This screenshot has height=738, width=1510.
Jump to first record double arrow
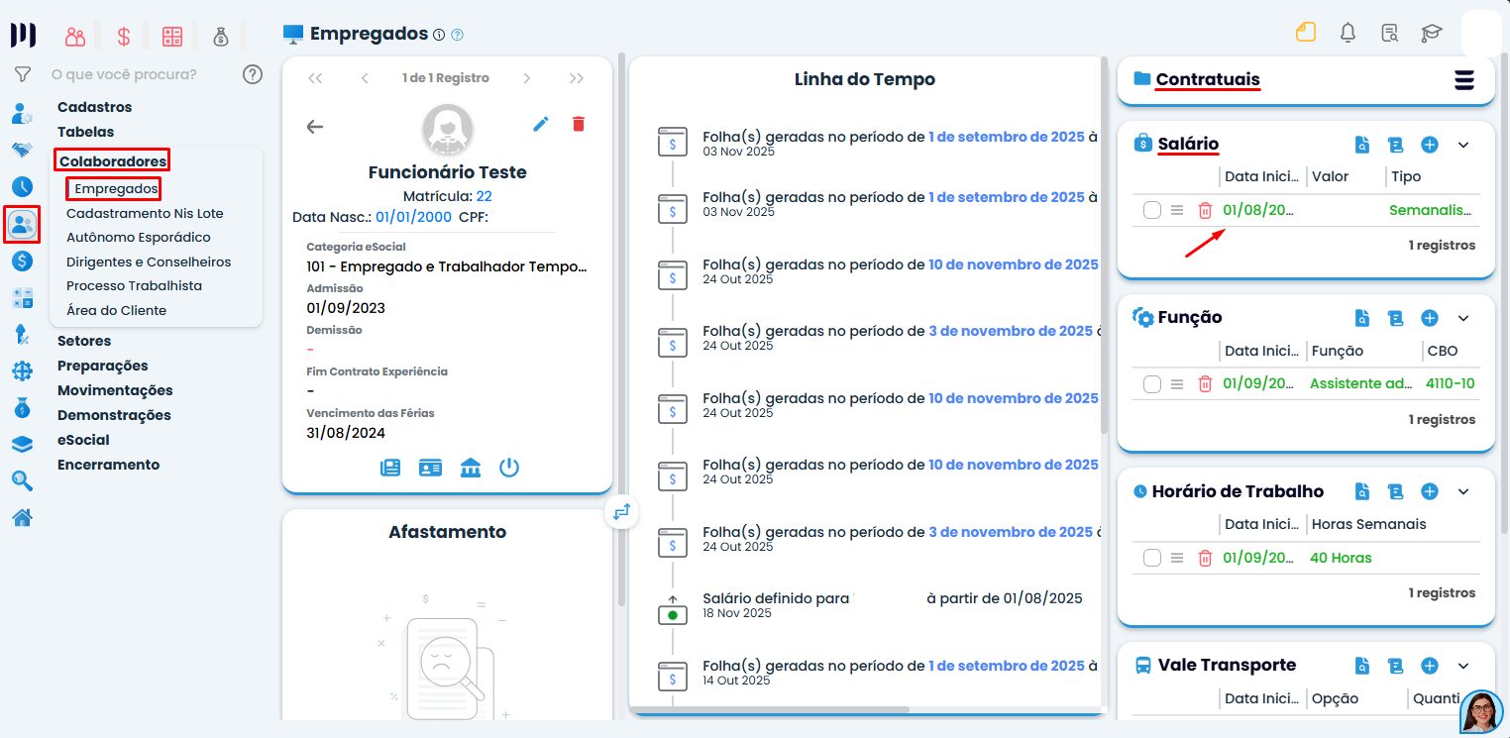point(315,78)
